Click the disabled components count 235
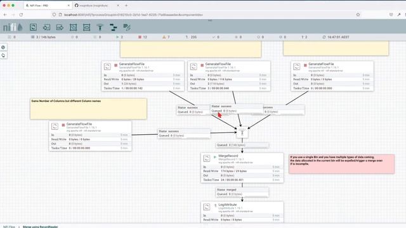 (x=191, y=37)
